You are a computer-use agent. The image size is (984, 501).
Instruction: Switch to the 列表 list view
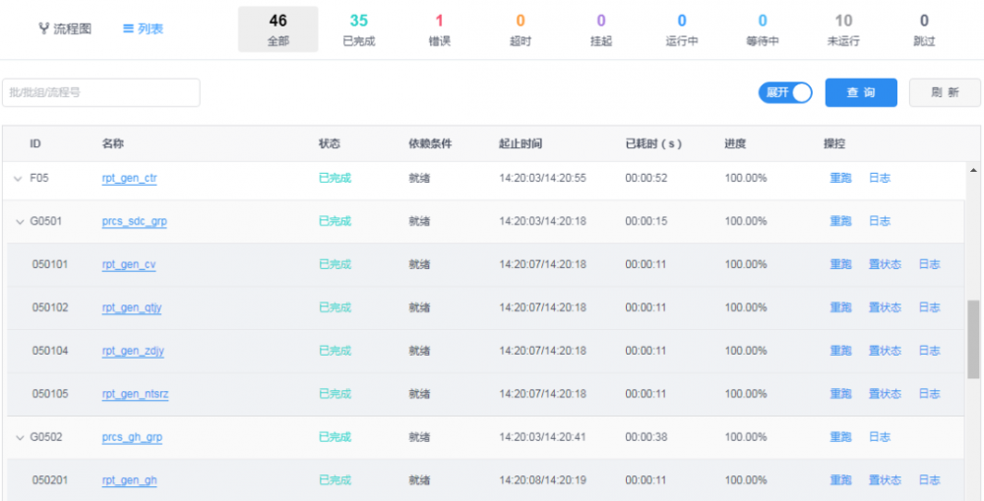[x=143, y=28]
